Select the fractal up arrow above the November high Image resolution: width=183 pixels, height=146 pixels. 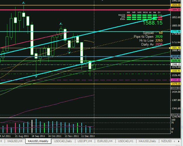[x=61, y=24]
